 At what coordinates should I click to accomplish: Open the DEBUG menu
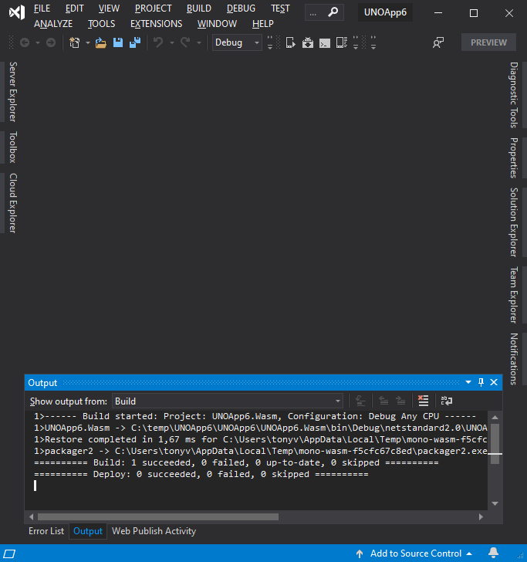241,8
